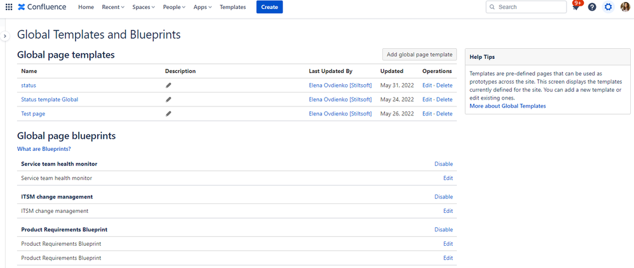
Task: Open the Recent dropdown menu
Action: (113, 7)
